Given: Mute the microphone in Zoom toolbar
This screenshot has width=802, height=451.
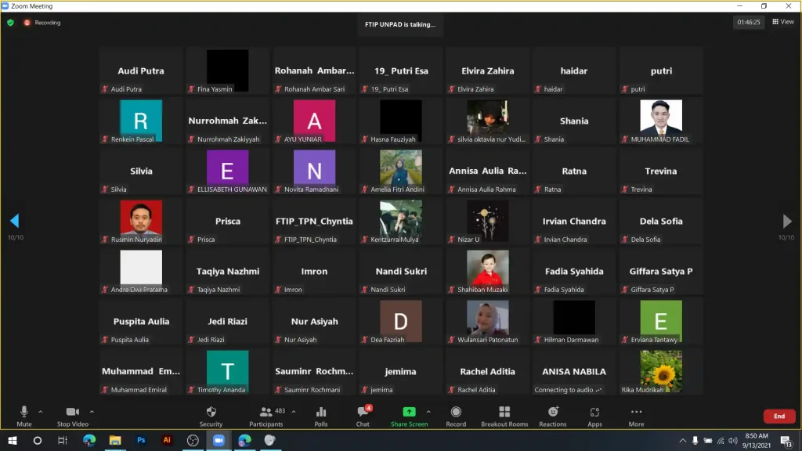Looking at the screenshot, I should click(x=23, y=416).
